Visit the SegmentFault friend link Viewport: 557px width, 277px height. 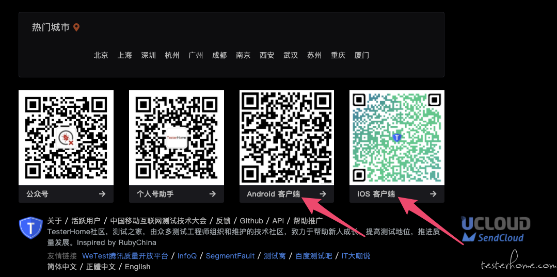click(x=230, y=256)
